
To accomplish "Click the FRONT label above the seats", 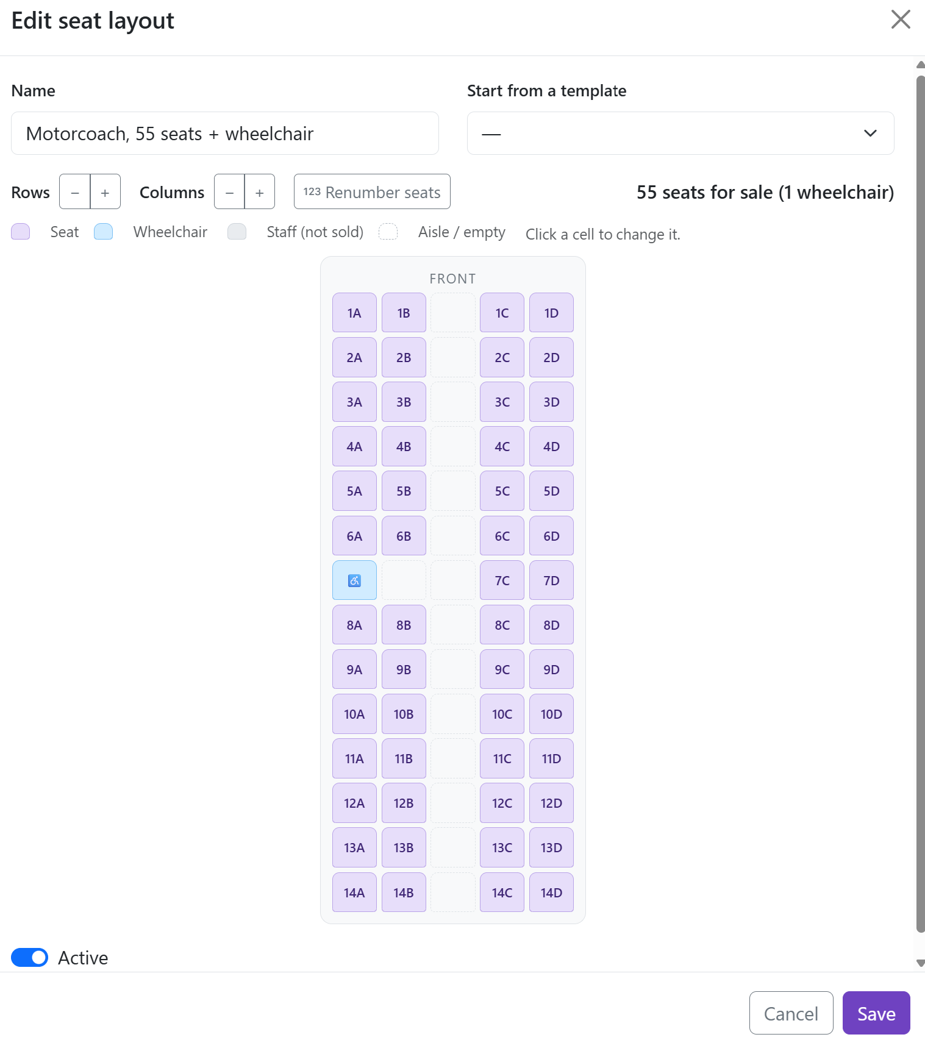I will coord(452,279).
